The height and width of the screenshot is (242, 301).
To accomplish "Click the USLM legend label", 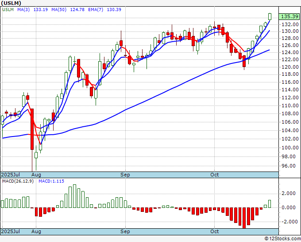I will 8,9.
